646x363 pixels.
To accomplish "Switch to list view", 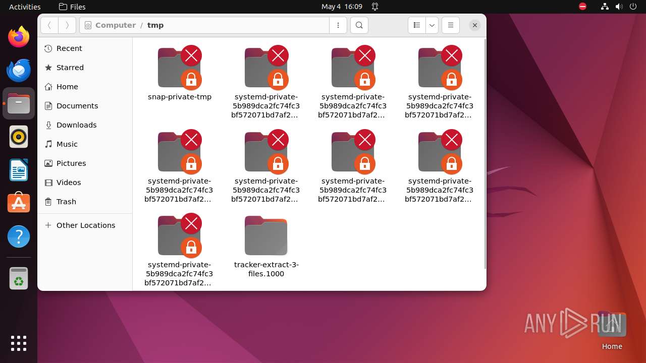I will [x=417, y=25].
